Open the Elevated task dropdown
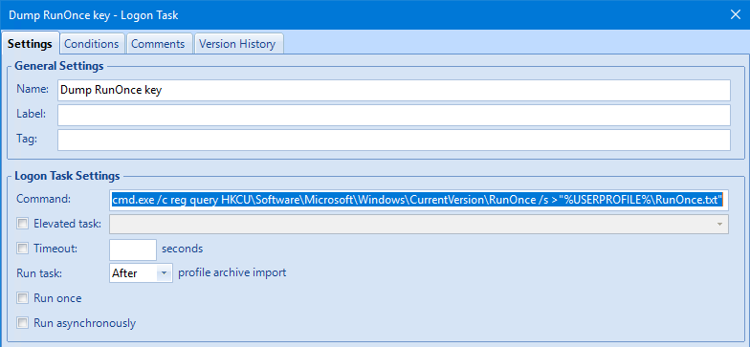 tap(419, 224)
